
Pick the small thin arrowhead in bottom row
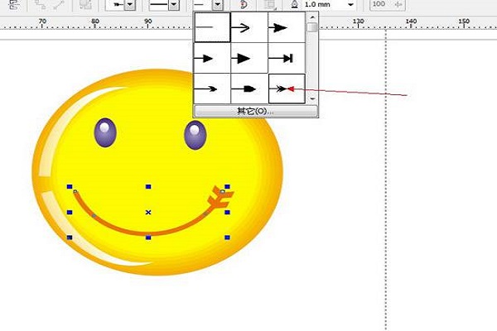pos(211,88)
